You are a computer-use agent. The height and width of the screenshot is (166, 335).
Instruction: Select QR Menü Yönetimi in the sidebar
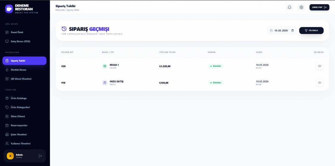click(21, 79)
